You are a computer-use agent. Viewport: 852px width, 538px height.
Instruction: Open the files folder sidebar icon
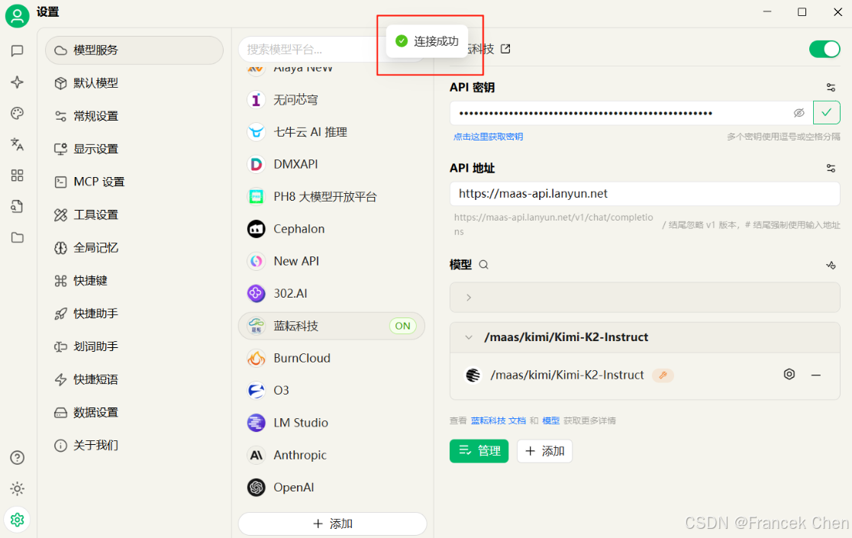pyautogui.click(x=18, y=237)
